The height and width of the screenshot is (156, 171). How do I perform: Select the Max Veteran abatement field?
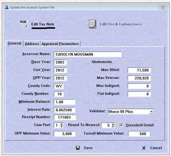point(139,78)
